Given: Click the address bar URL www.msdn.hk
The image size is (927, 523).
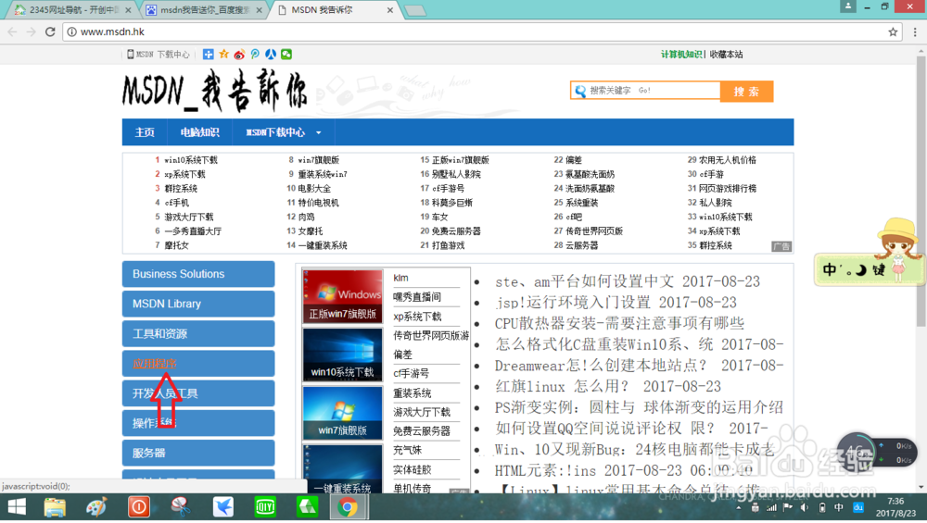Looking at the screenshot, I should click(x=112, y=31).
